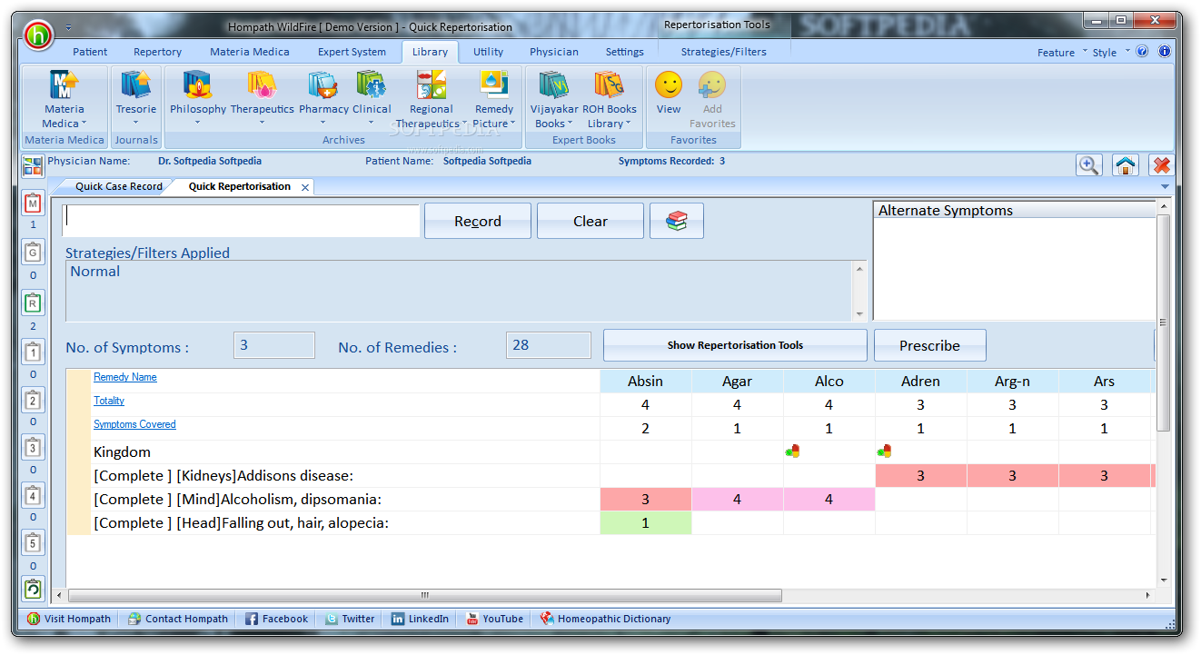Click the home icon at top right
This screenshot has height=655, width=1201.
tap(1125, 165)
